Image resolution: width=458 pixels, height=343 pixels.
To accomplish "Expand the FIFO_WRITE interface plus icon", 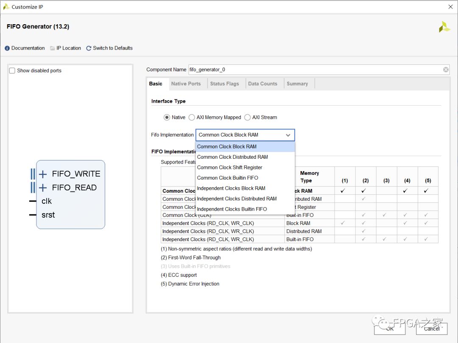I will 43,174.
